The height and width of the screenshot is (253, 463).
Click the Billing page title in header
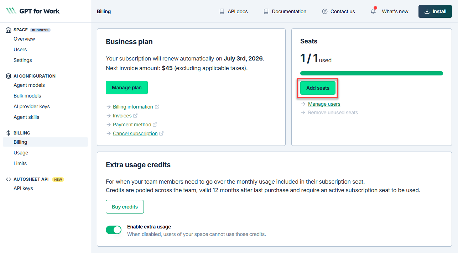(x=104, y=11)
